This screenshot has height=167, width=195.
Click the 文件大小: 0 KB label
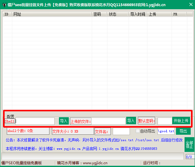73,131
